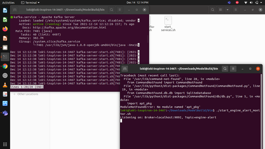
Task: Click the red do-not-disturb tray icon
Action: (237, 2)
